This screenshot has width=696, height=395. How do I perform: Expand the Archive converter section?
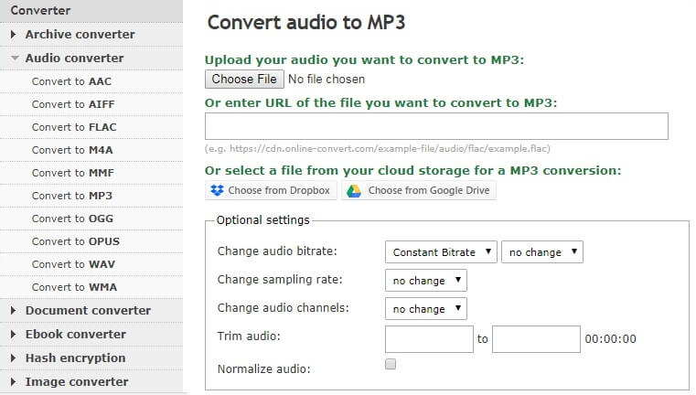(80, 35)
